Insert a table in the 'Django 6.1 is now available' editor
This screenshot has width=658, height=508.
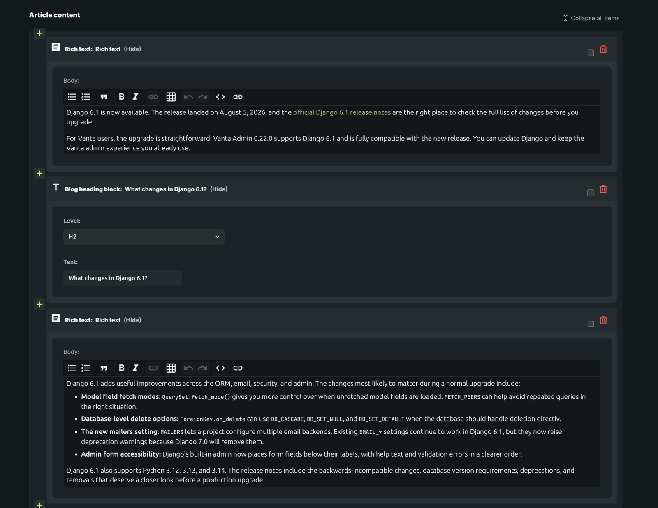(x=171, y=97)
